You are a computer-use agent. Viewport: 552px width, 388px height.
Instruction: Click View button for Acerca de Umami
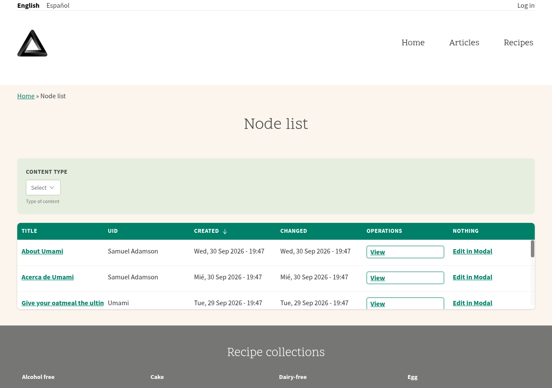pyautogui.click(x=405, y=278)
